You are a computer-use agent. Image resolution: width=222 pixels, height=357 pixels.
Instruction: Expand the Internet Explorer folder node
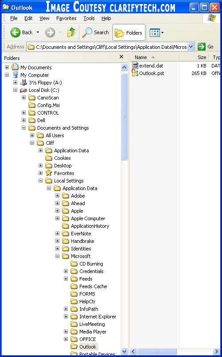pos(66,317)
